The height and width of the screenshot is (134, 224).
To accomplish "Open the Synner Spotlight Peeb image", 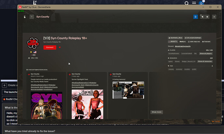I will click(87, 104).
